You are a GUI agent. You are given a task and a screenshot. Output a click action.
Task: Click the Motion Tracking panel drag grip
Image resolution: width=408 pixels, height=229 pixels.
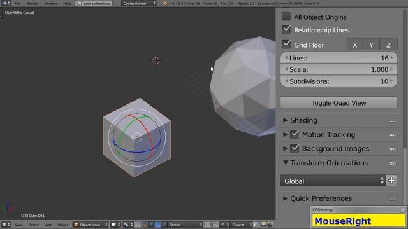pyautogui.click(x=393, y=135)
